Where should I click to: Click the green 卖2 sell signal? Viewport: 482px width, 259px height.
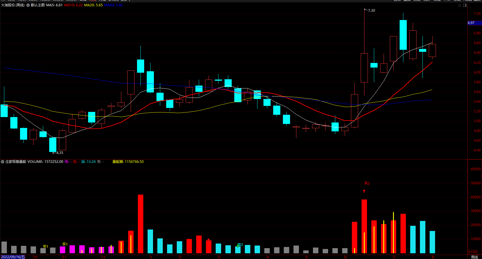pyautogui.click(x=240, y=245)
